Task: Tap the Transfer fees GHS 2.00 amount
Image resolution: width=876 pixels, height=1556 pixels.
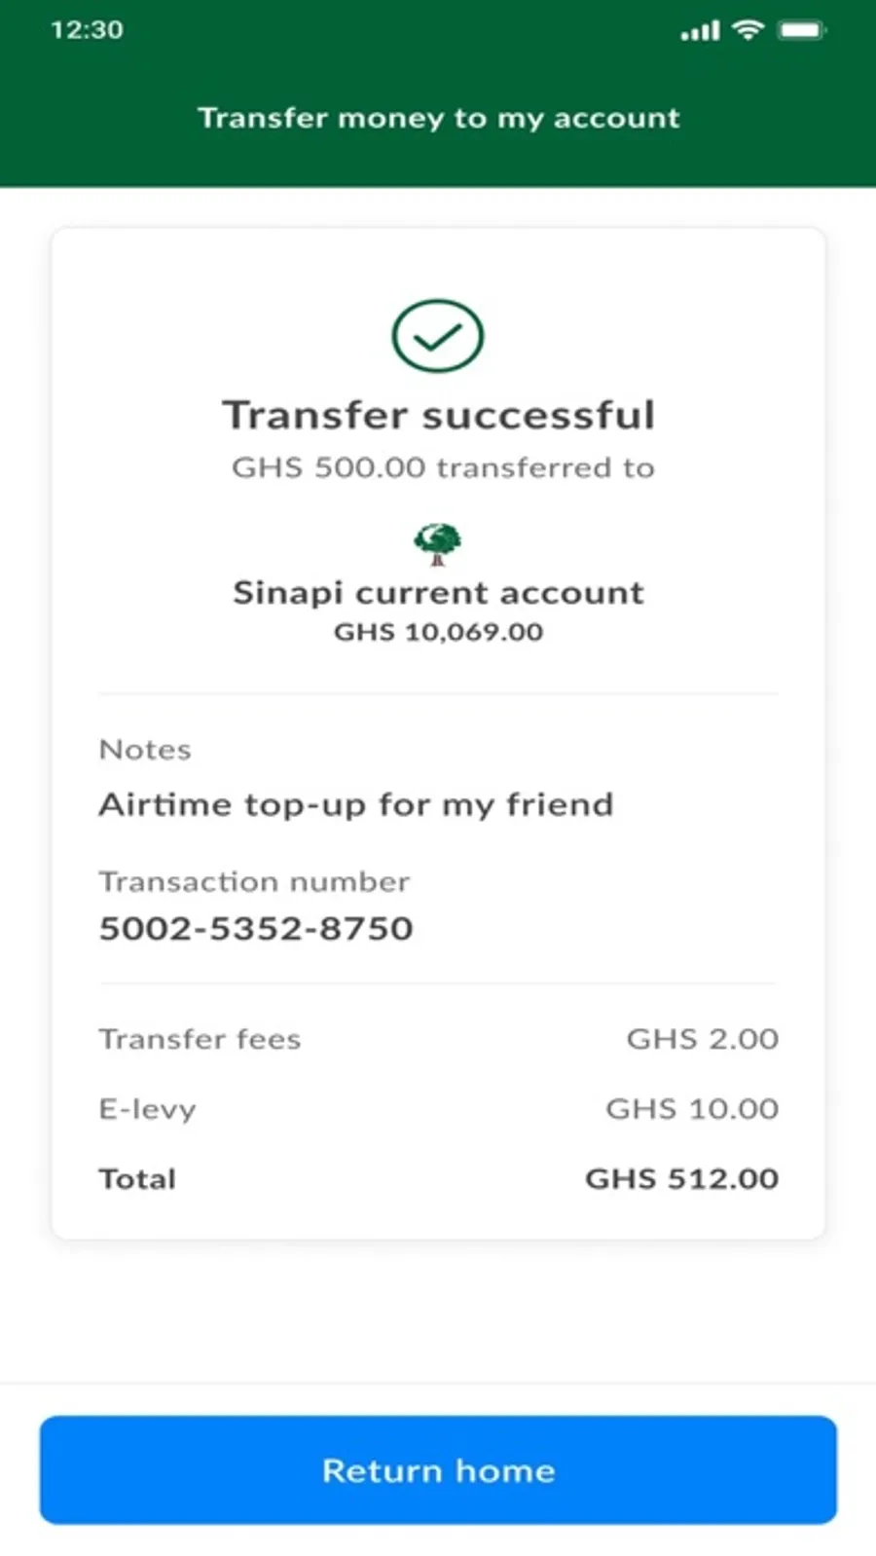Action: point(703,1039)
